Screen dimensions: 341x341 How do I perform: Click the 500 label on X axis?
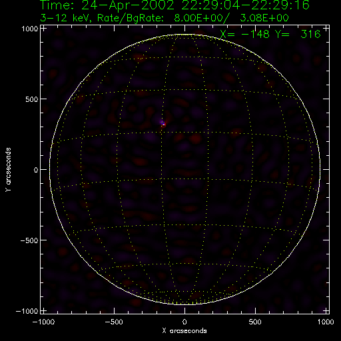coord(255,322)
